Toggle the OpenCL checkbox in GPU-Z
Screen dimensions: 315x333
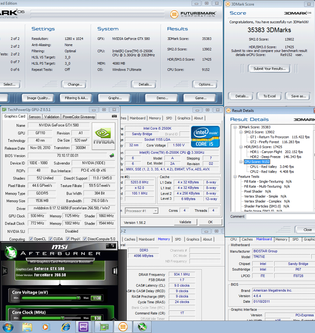pyautogui.click(x=31, y=239)
